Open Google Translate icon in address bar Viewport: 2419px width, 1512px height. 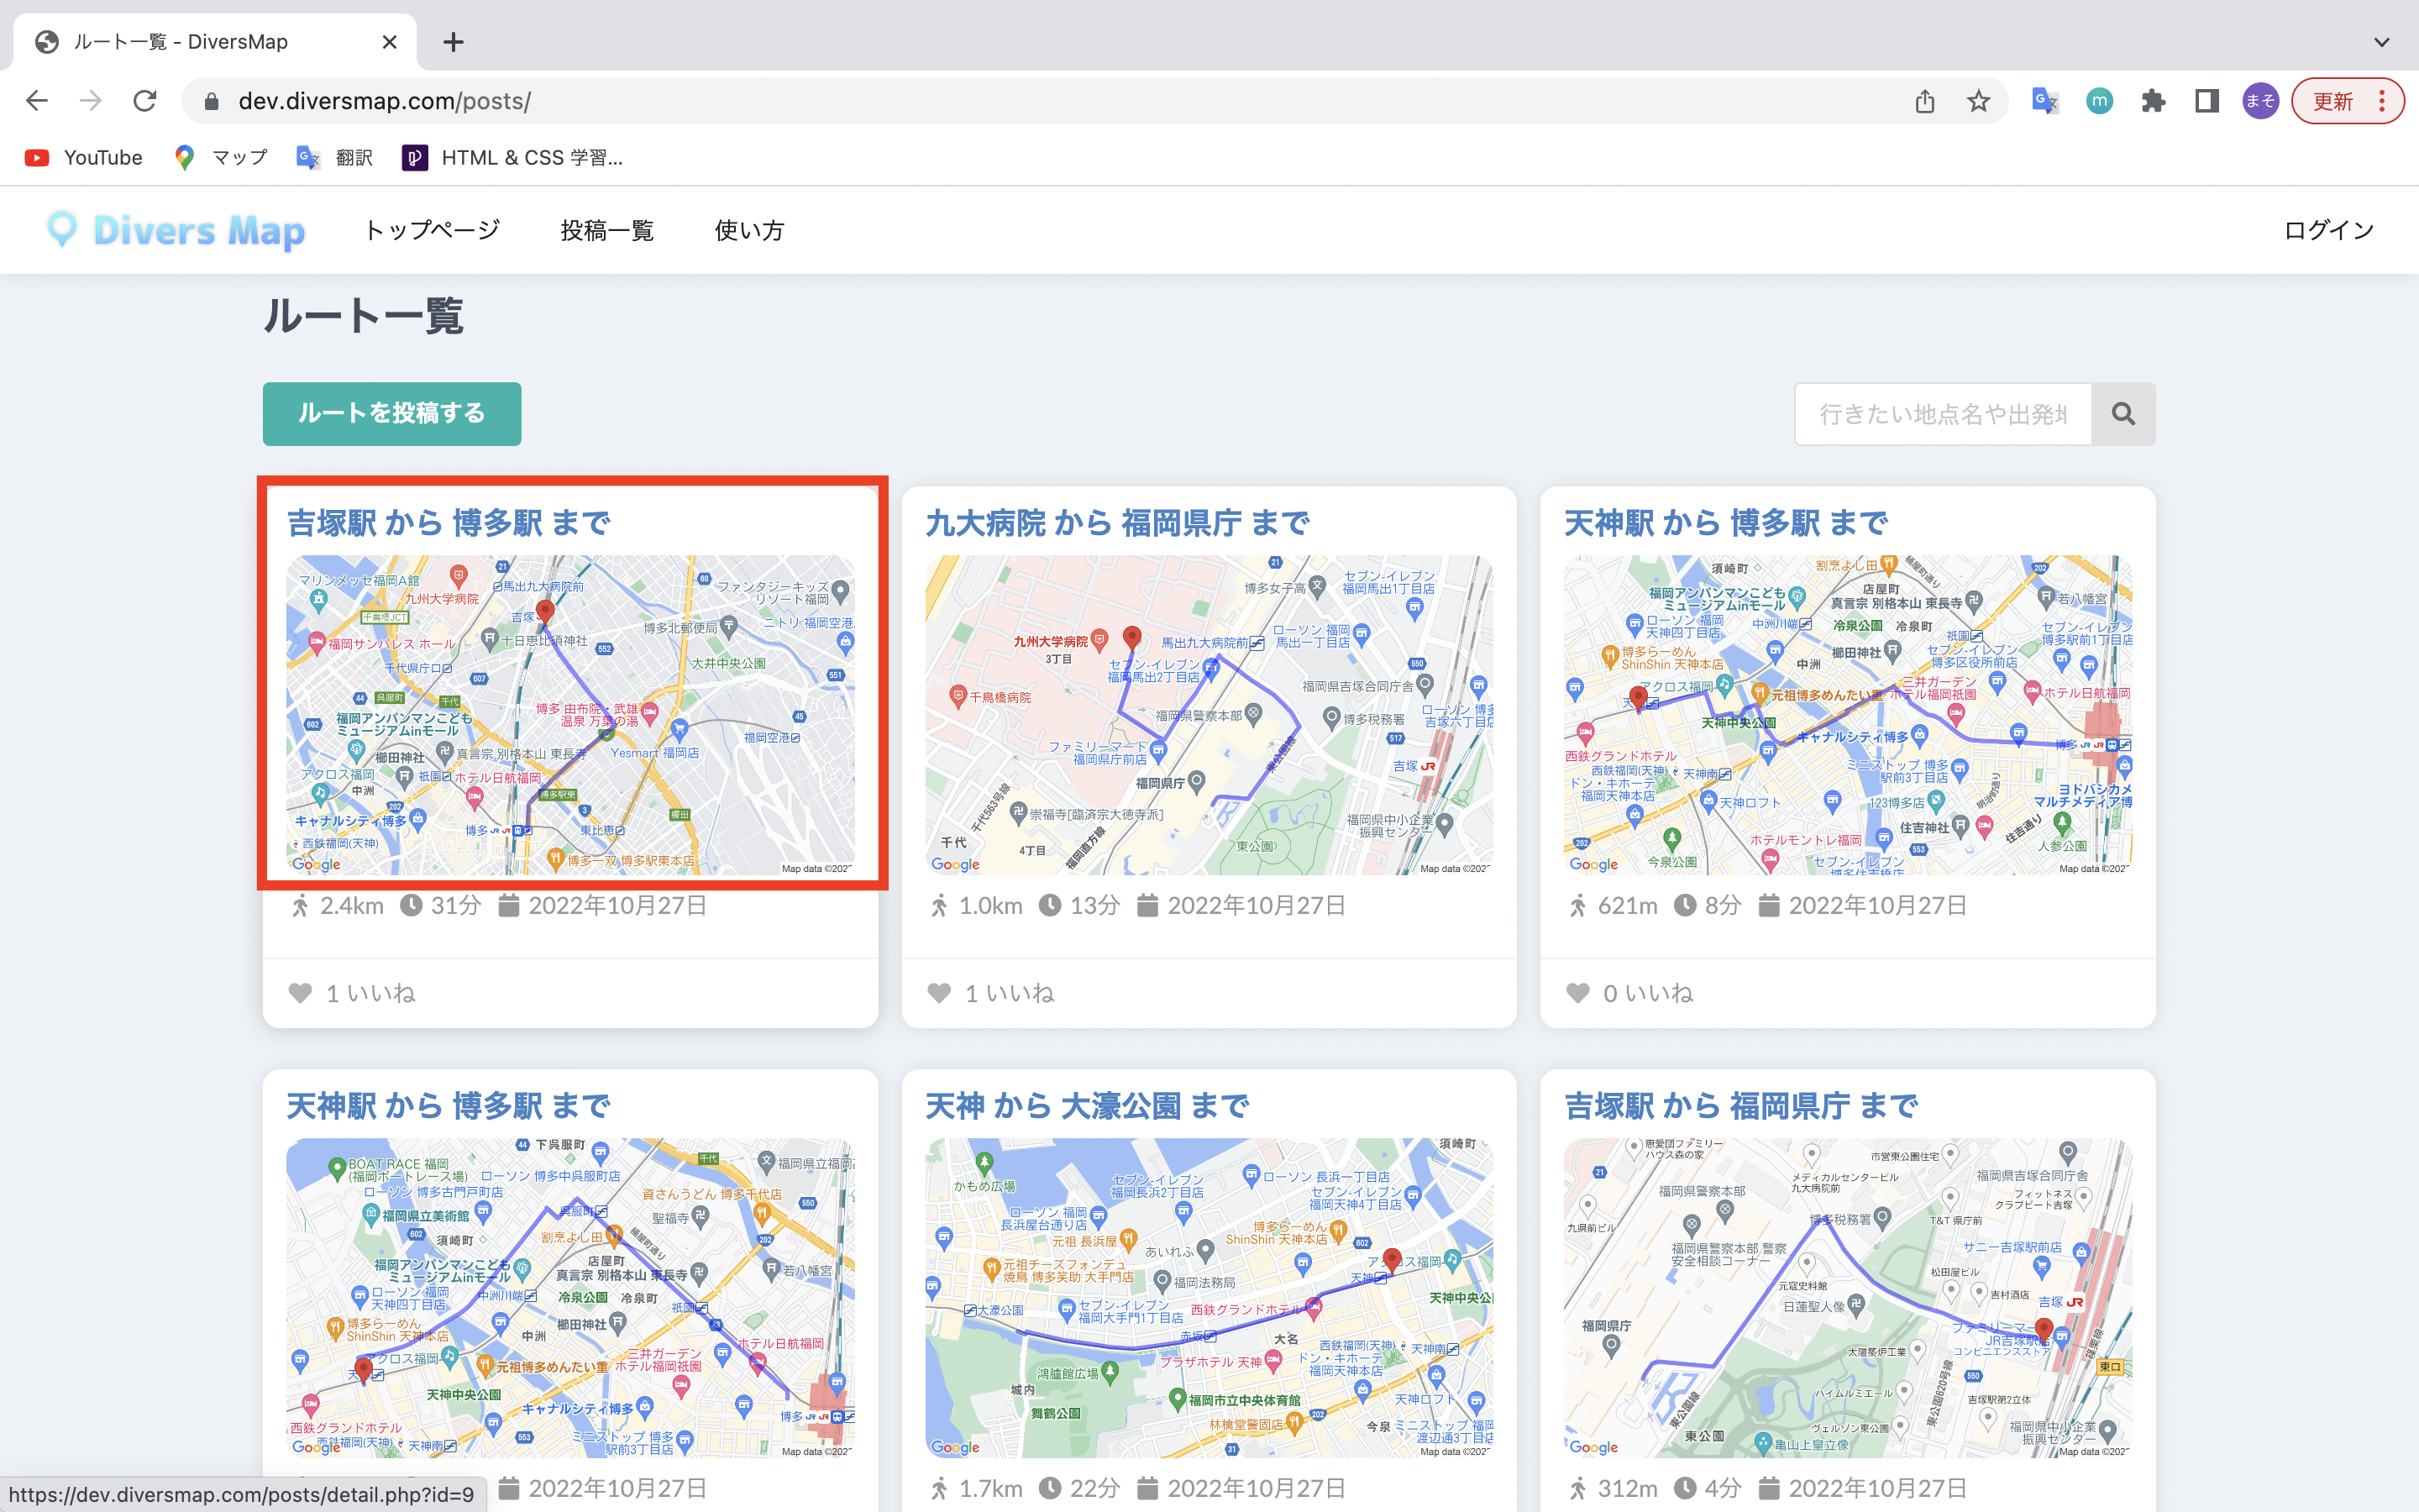(2044, 101)
